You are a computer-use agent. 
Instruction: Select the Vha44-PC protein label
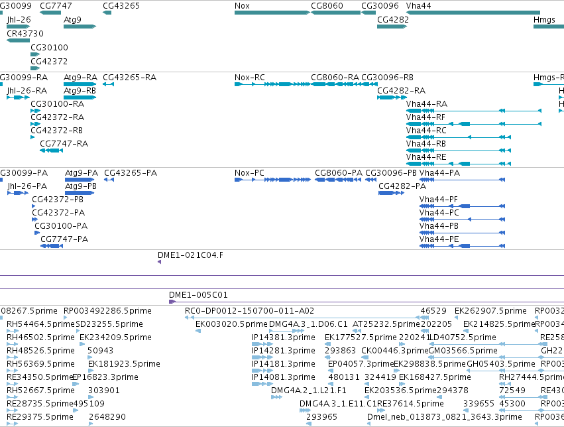[439, 213]
